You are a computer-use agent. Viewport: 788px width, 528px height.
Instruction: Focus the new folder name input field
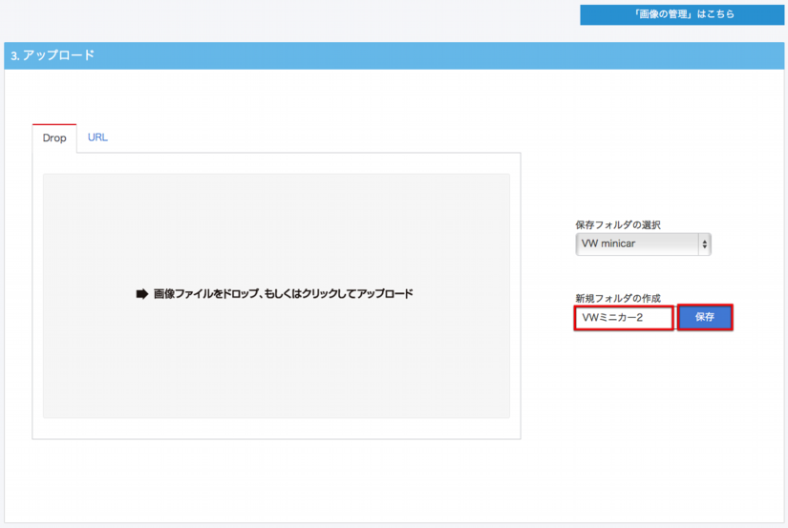(624, 318)
